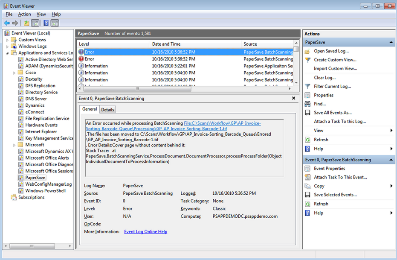Select the Dynamics log in tree

click(x=35, y=105)
